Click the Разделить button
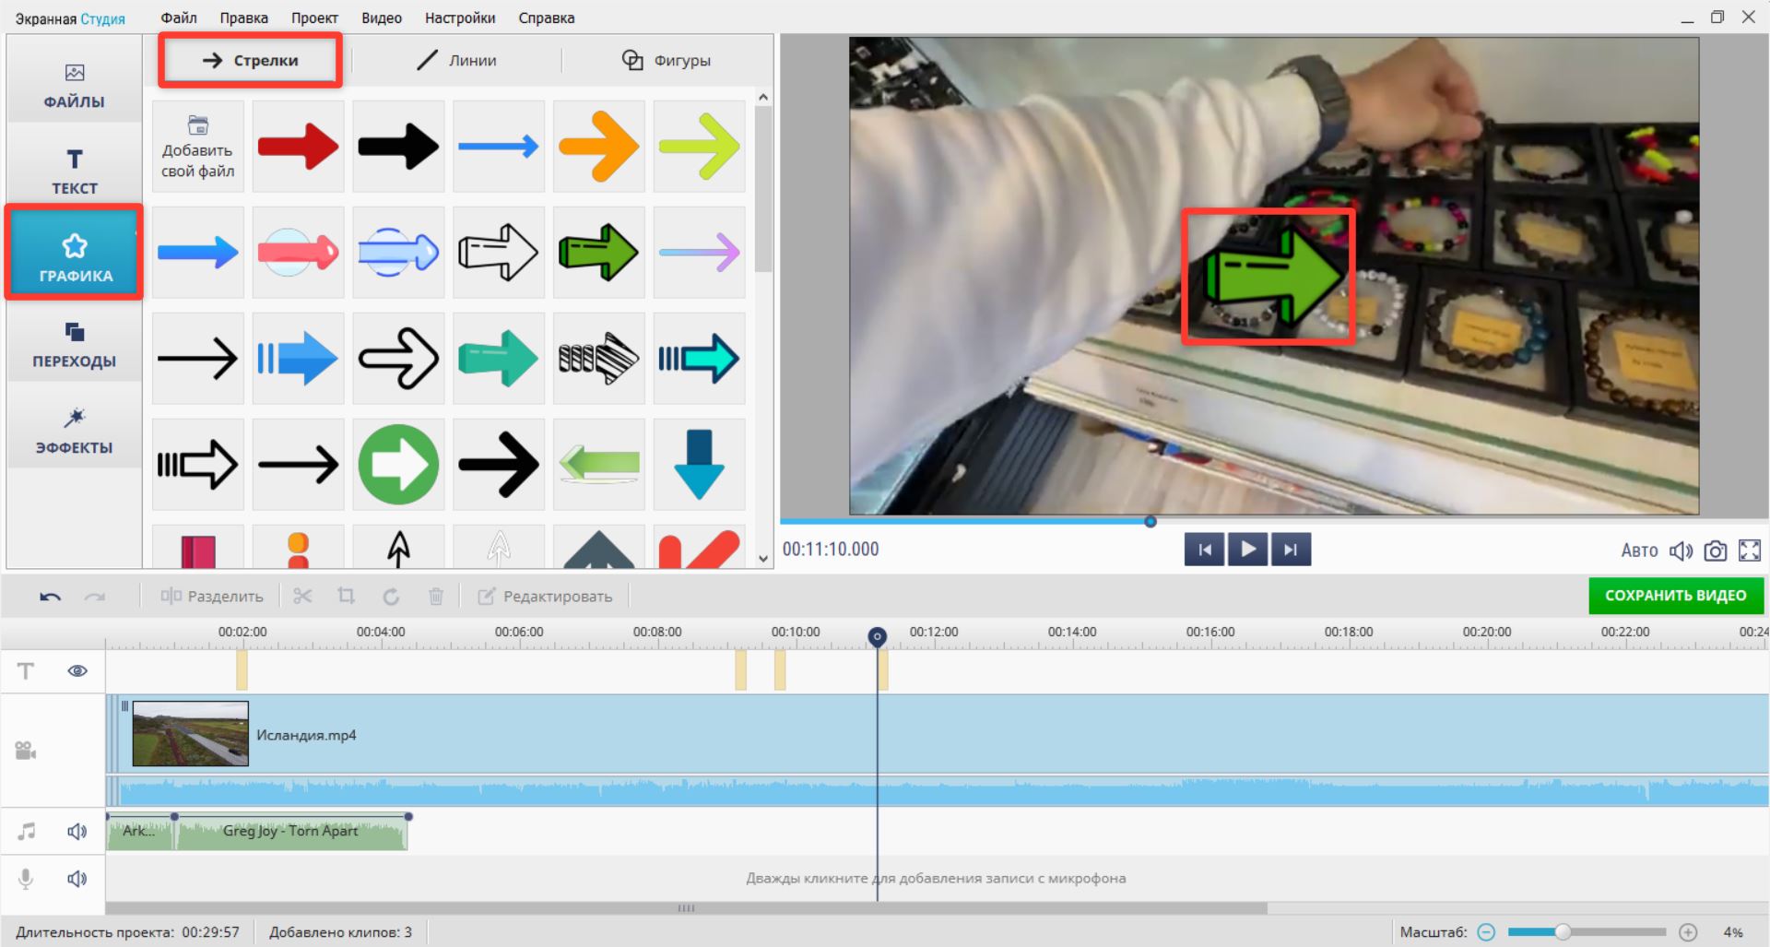This screenshot has height=947, width=1770. [212, 597]
